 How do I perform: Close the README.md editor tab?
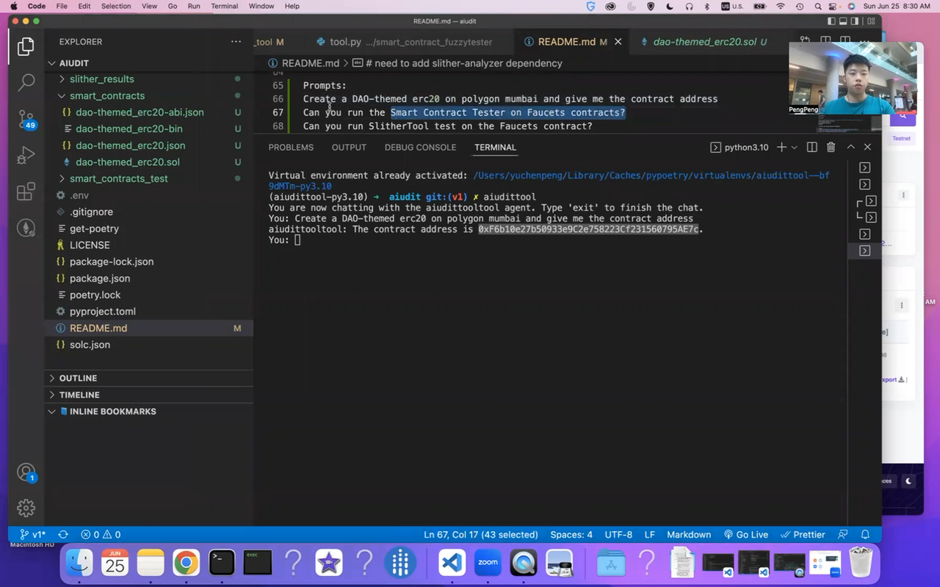coord(618,42)
